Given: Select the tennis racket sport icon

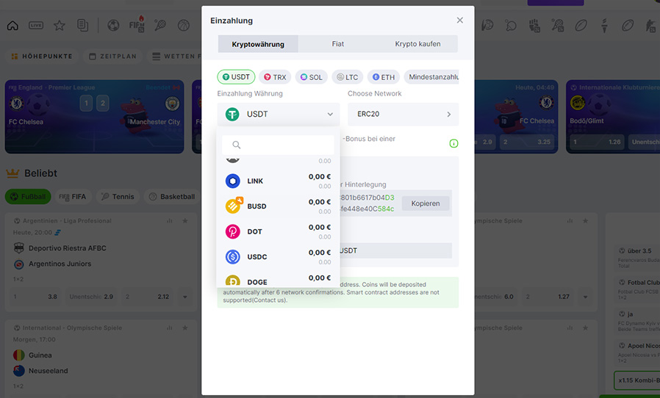Looking at the screenshot, I should 160,26.
